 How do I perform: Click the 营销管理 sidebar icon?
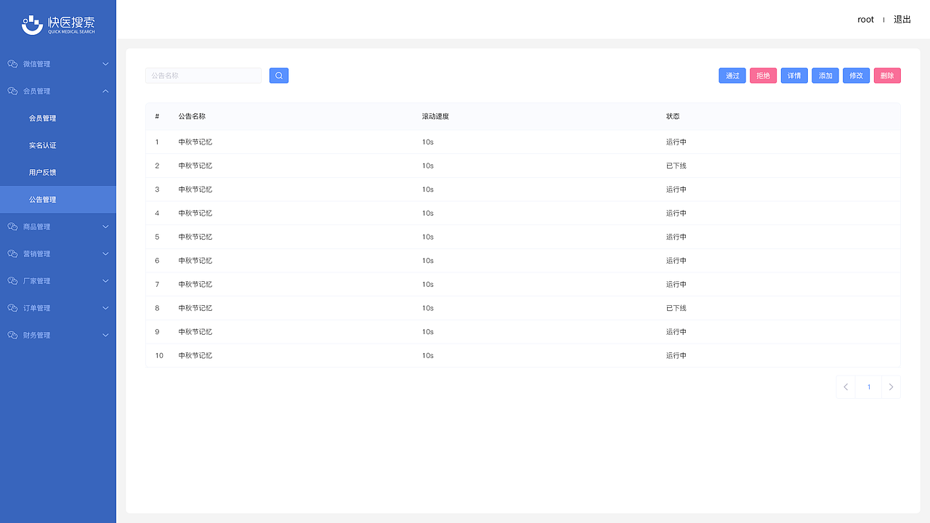(12, 254)
